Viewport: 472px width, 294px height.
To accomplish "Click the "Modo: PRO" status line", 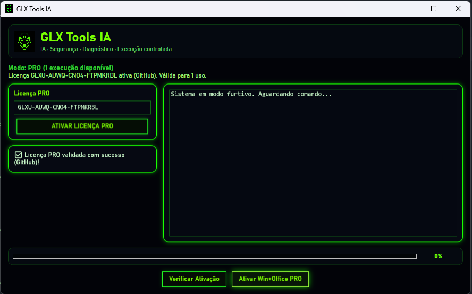I will [61, 68].
